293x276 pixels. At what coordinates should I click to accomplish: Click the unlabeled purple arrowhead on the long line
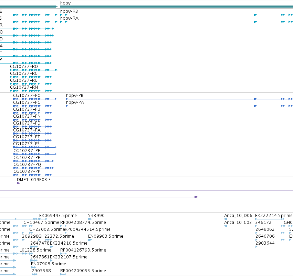[196, 197]
